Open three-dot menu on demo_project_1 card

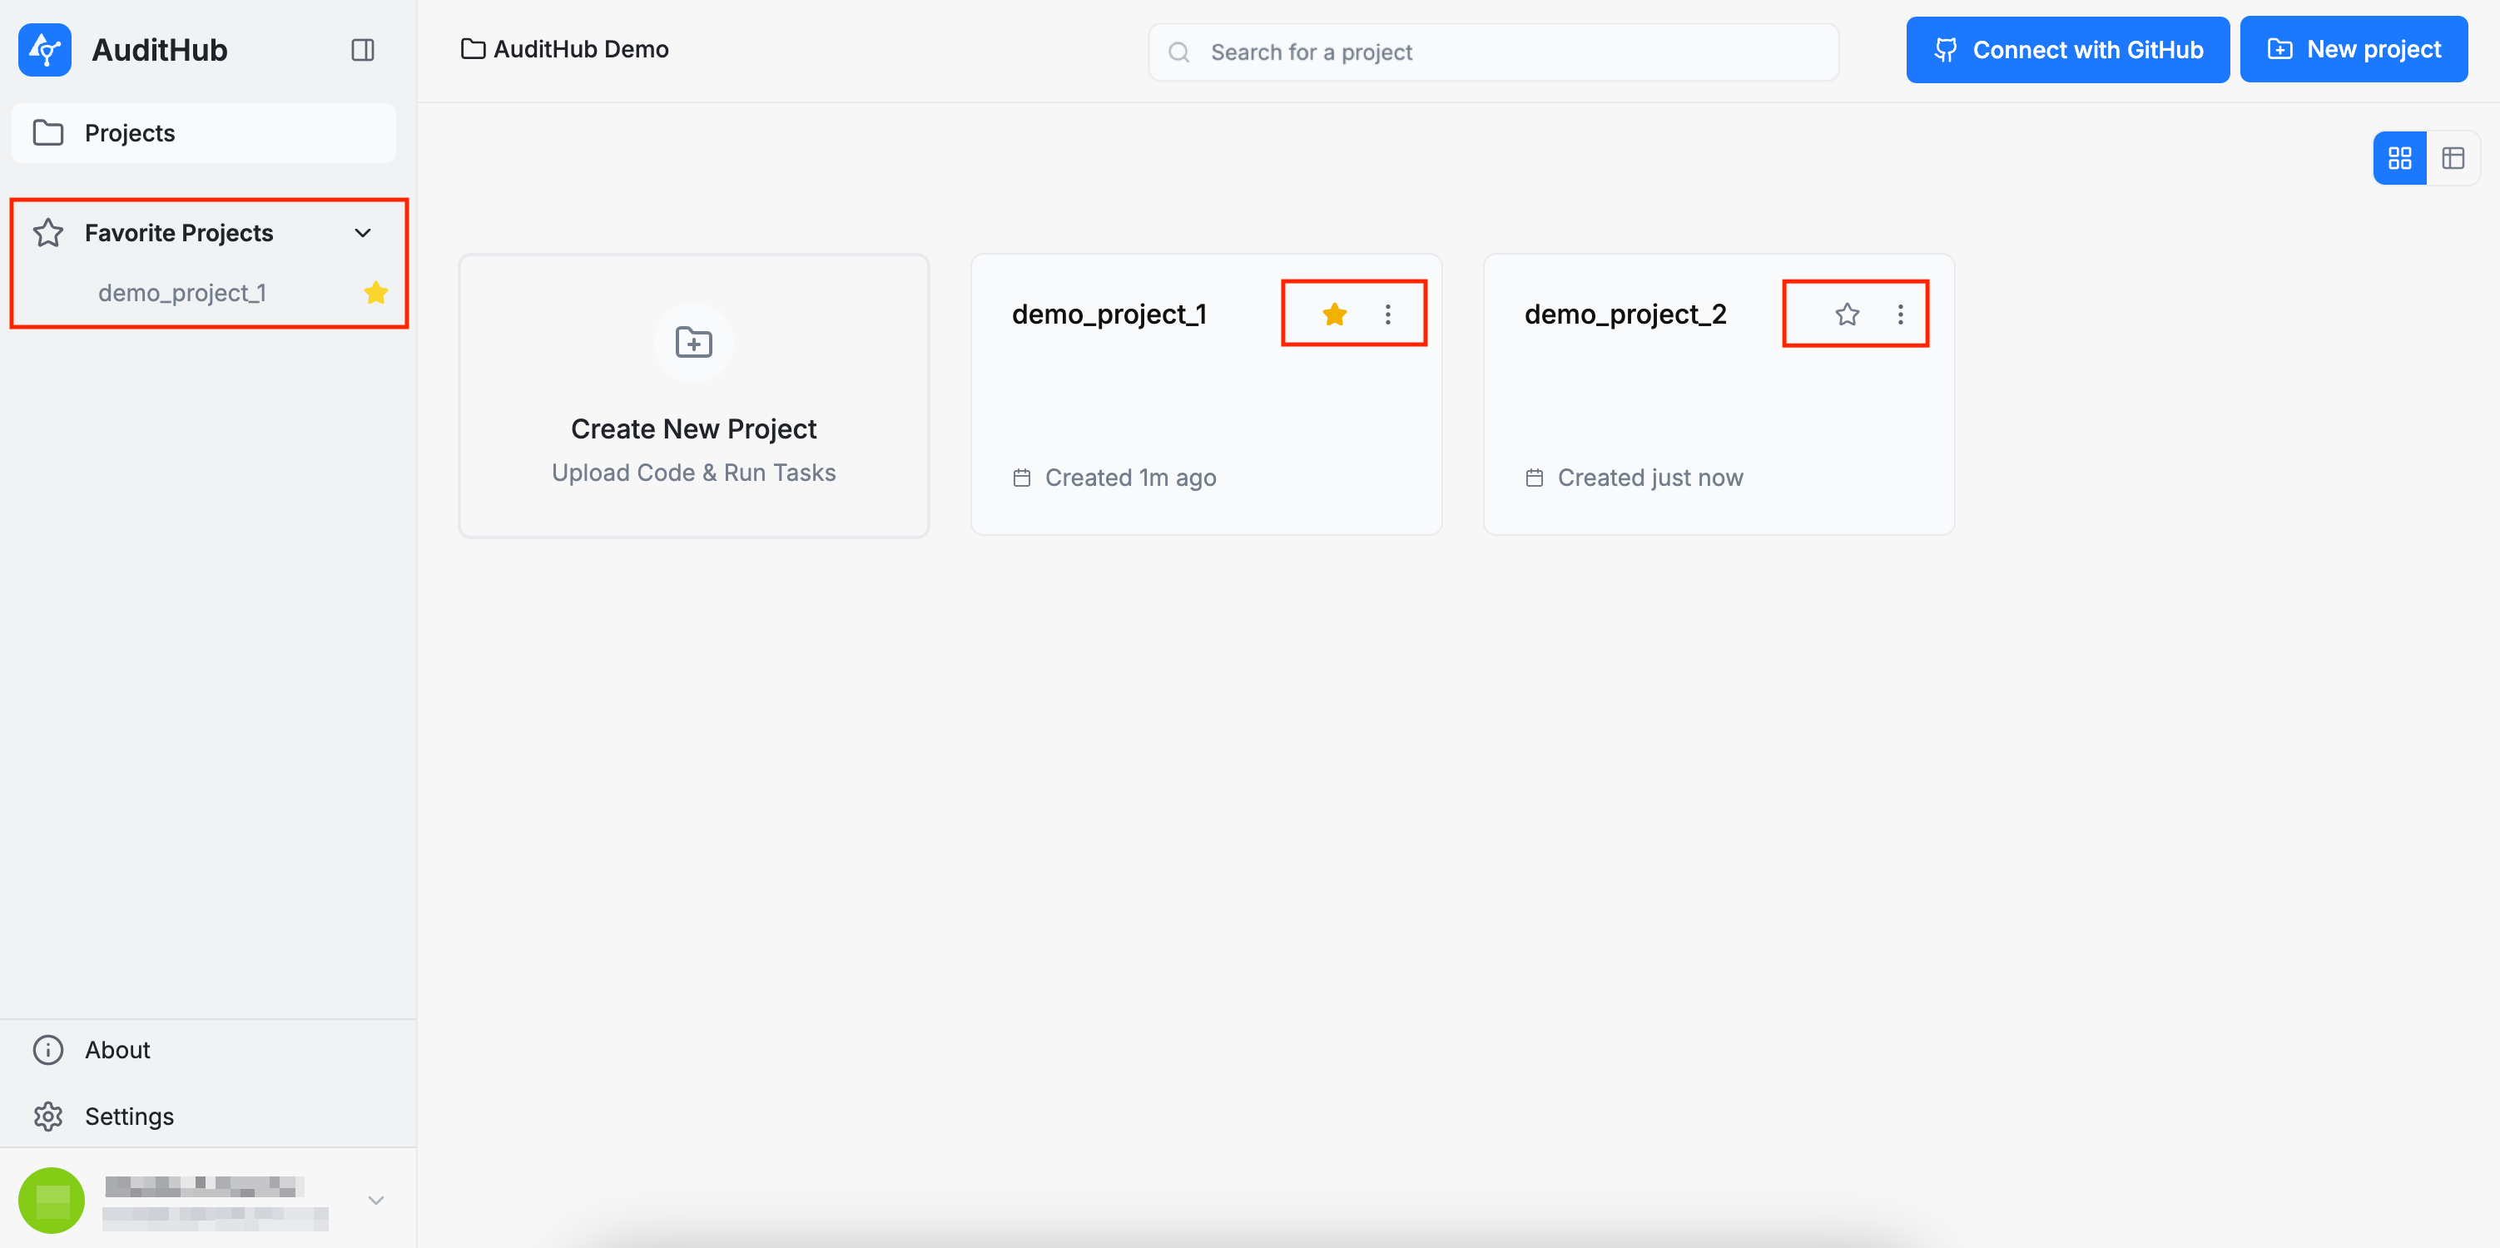[x=1388, y=314]
